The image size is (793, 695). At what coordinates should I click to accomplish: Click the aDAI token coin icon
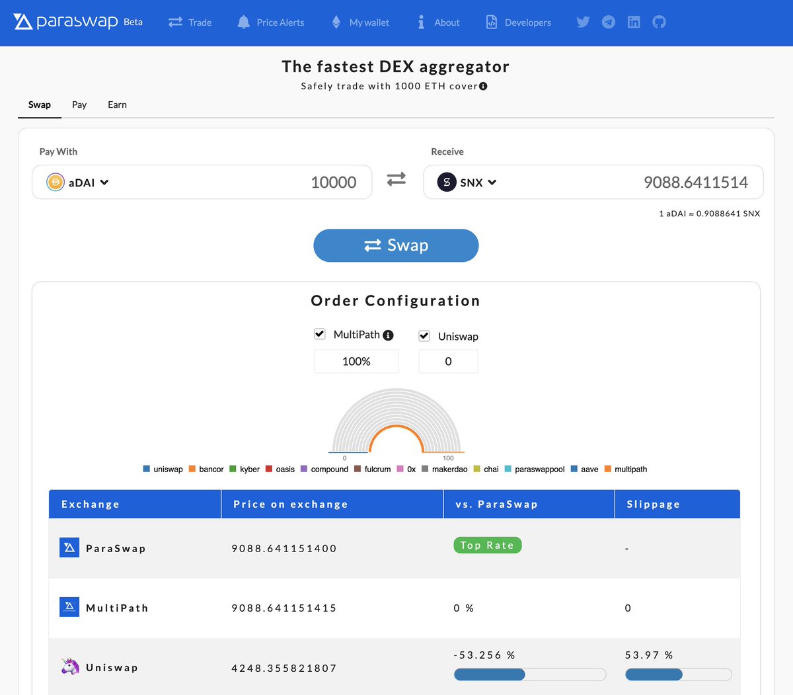point(56,182)
